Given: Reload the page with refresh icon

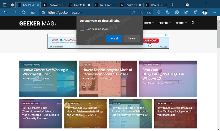Looking at the screenshot, I should [x=24, y=12].
